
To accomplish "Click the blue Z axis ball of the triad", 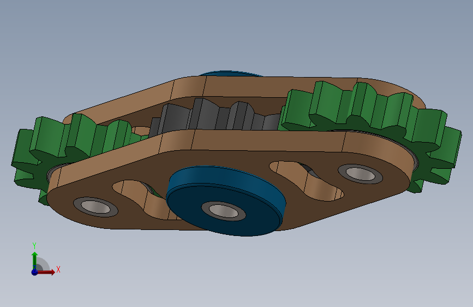I will 34,272.
